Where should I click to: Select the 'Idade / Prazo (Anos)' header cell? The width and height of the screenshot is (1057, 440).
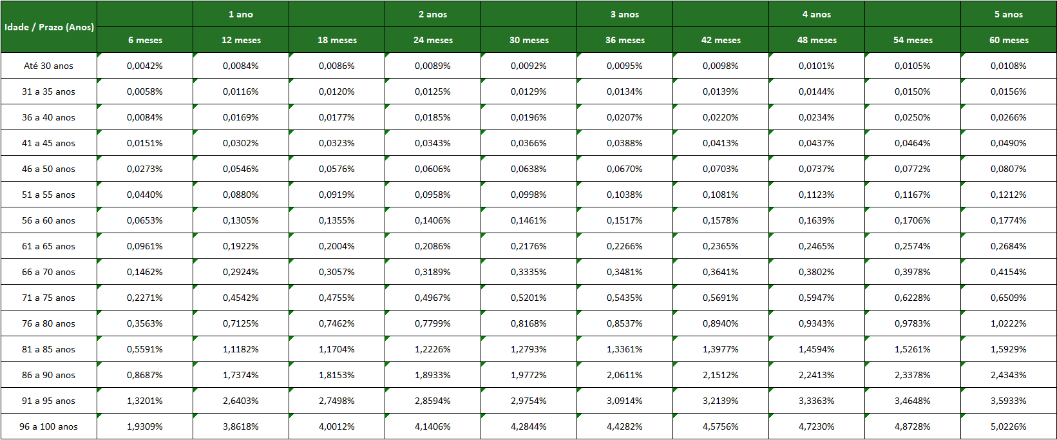coord(49,27)
